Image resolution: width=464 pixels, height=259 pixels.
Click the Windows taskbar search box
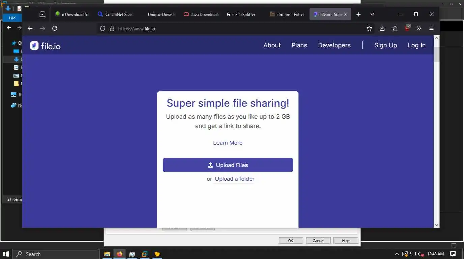point(56,254)
